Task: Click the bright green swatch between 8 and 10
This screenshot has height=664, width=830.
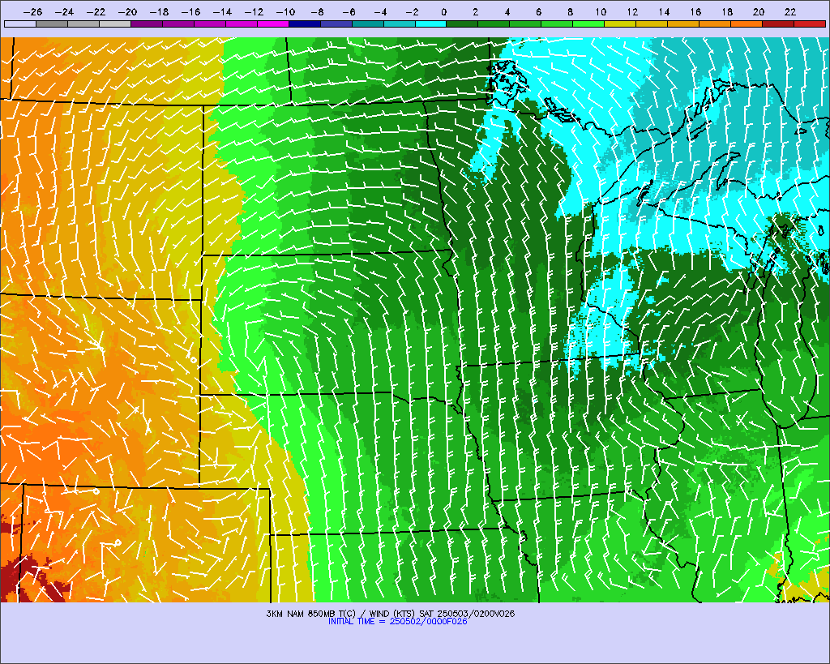Action: tap(588, 24)
